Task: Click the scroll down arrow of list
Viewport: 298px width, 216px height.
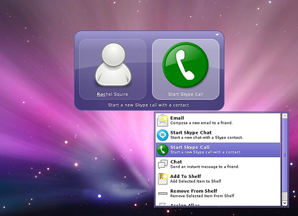Action: pos(285,203)
